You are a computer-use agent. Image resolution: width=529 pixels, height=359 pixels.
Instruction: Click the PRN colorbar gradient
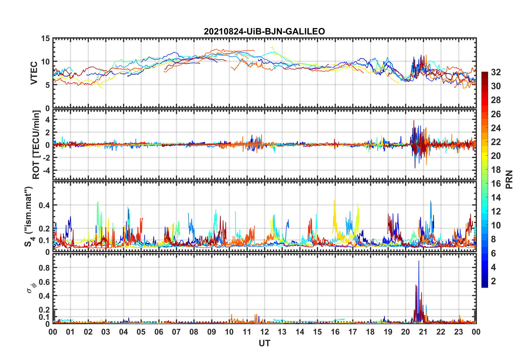pyautogui.click(x=485, y=179)
